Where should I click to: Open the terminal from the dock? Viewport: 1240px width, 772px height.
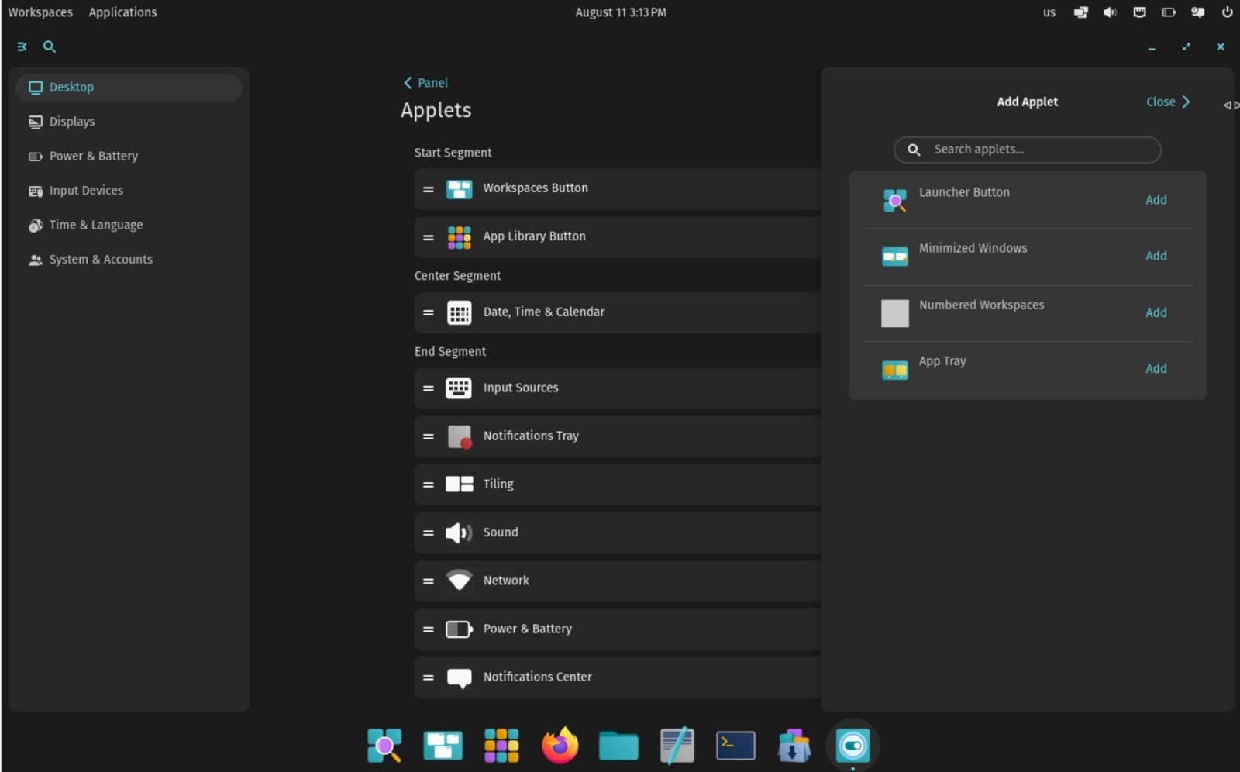735,745
